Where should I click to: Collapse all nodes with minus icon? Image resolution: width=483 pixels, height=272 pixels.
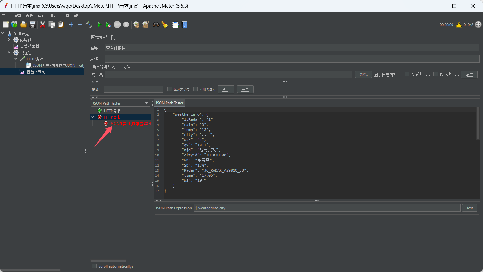80,24
